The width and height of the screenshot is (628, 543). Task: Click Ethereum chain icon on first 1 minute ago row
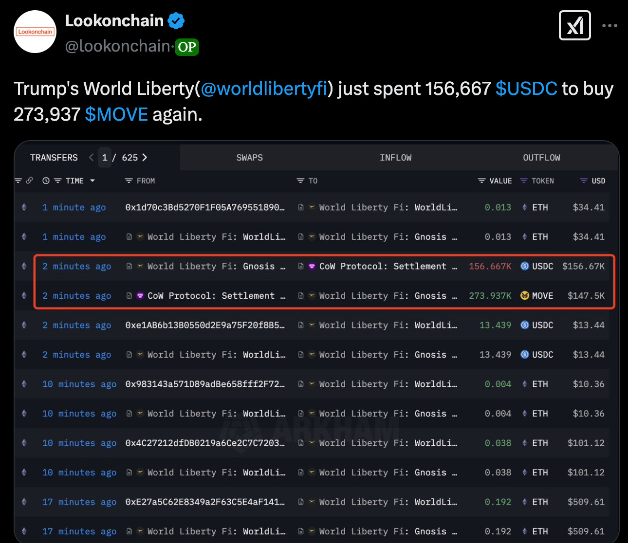[24, 207]
